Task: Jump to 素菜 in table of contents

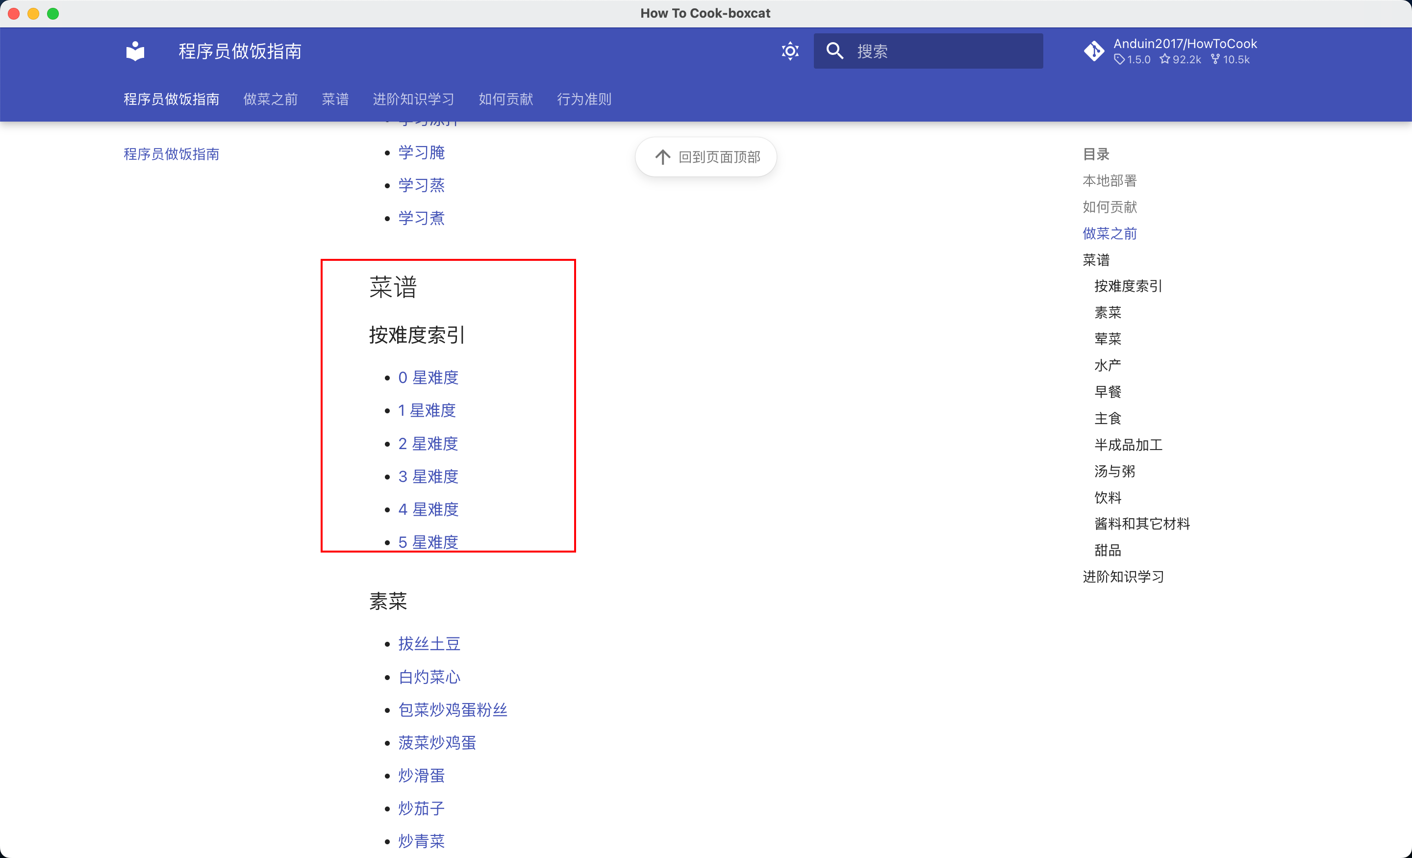Action: point(1108,312)
